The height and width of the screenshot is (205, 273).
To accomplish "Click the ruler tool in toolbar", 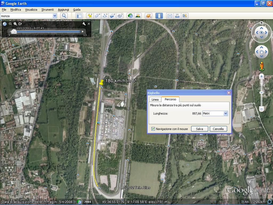I will [159, 16].
